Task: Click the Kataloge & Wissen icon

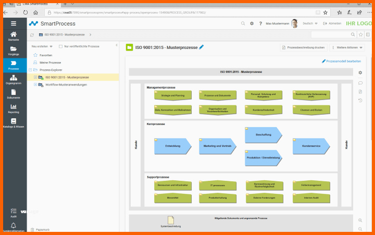Action: (13, 121)
